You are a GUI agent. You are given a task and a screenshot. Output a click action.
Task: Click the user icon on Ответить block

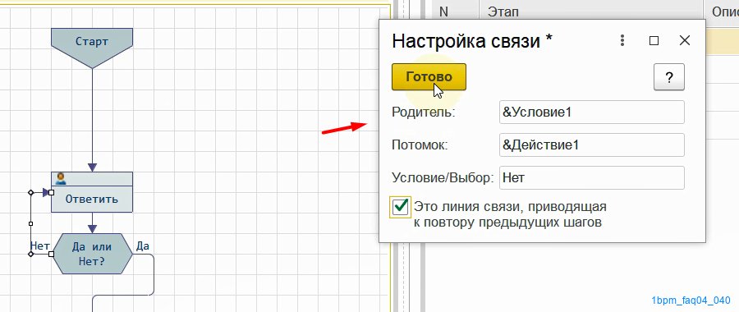pos(60,179)
